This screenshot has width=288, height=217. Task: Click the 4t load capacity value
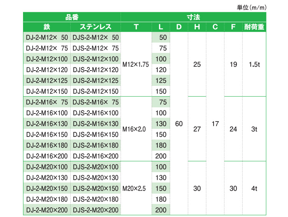click(254, 189)
